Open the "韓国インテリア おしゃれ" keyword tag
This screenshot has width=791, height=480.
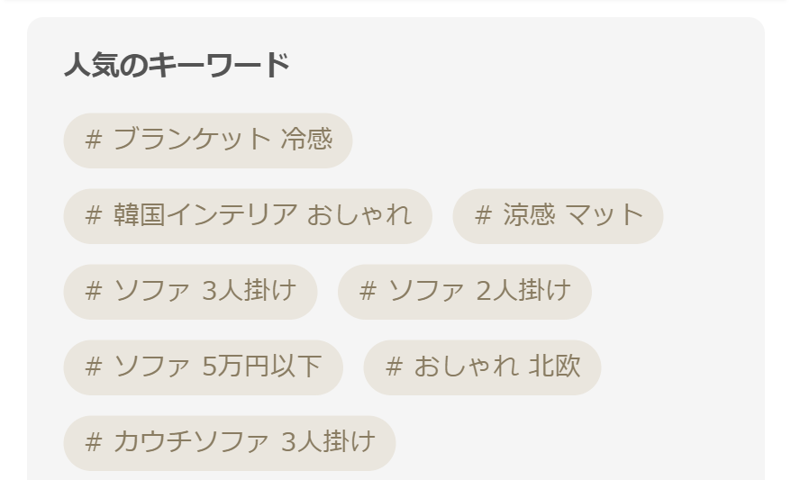pos(248,216)
